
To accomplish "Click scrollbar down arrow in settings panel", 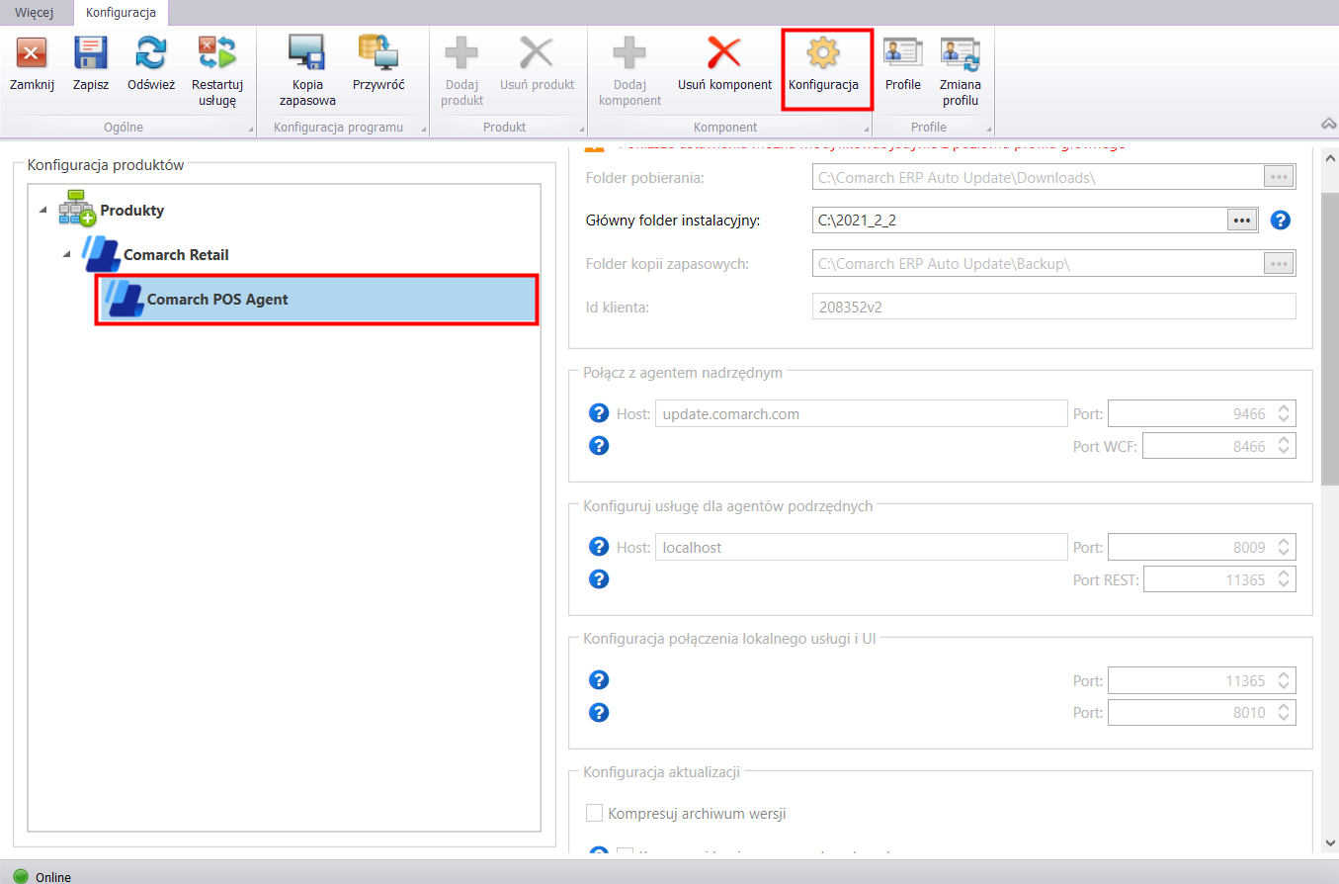I will pyautogui.click(x=1329, y=841).
